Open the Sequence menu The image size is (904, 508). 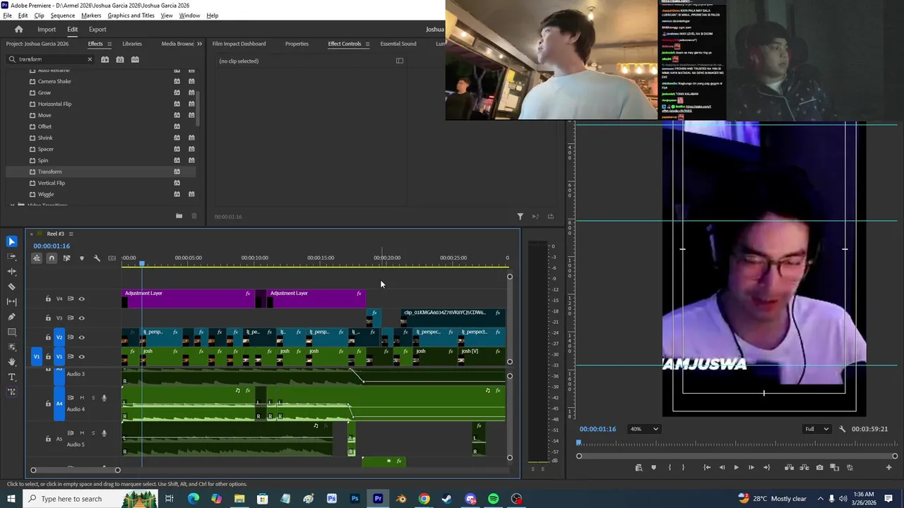click(x=62, y=15)
